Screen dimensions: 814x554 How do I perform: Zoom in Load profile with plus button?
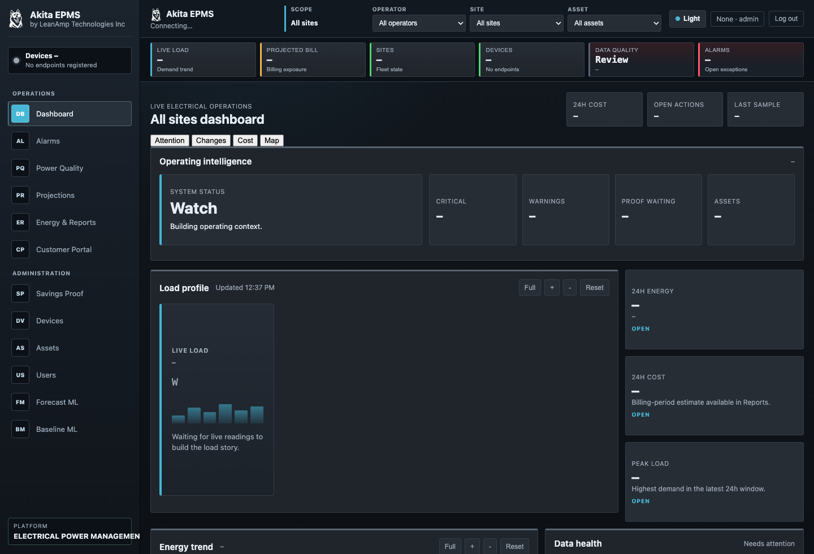(x=552, y=288)
